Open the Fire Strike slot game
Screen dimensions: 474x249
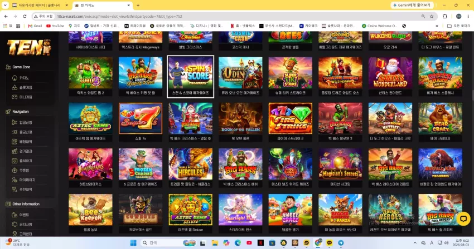click(x=290, y=122)
